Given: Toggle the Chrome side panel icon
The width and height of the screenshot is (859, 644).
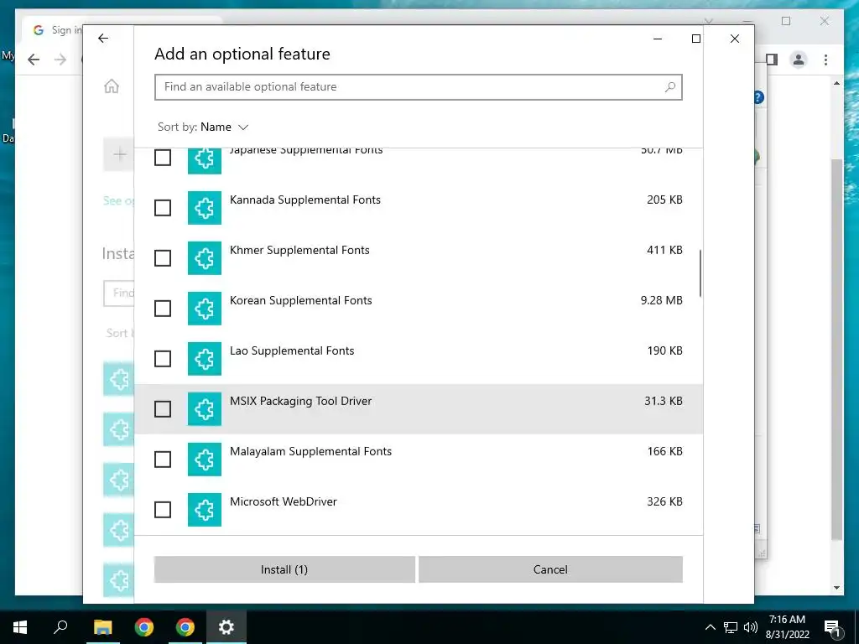Looking at the screenshot, I should 772,60.
